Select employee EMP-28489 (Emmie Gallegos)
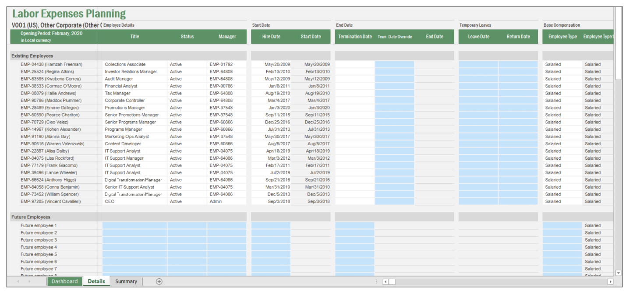Screen dimensions: 629x294 pyautogui.click(x=49, y=108)
